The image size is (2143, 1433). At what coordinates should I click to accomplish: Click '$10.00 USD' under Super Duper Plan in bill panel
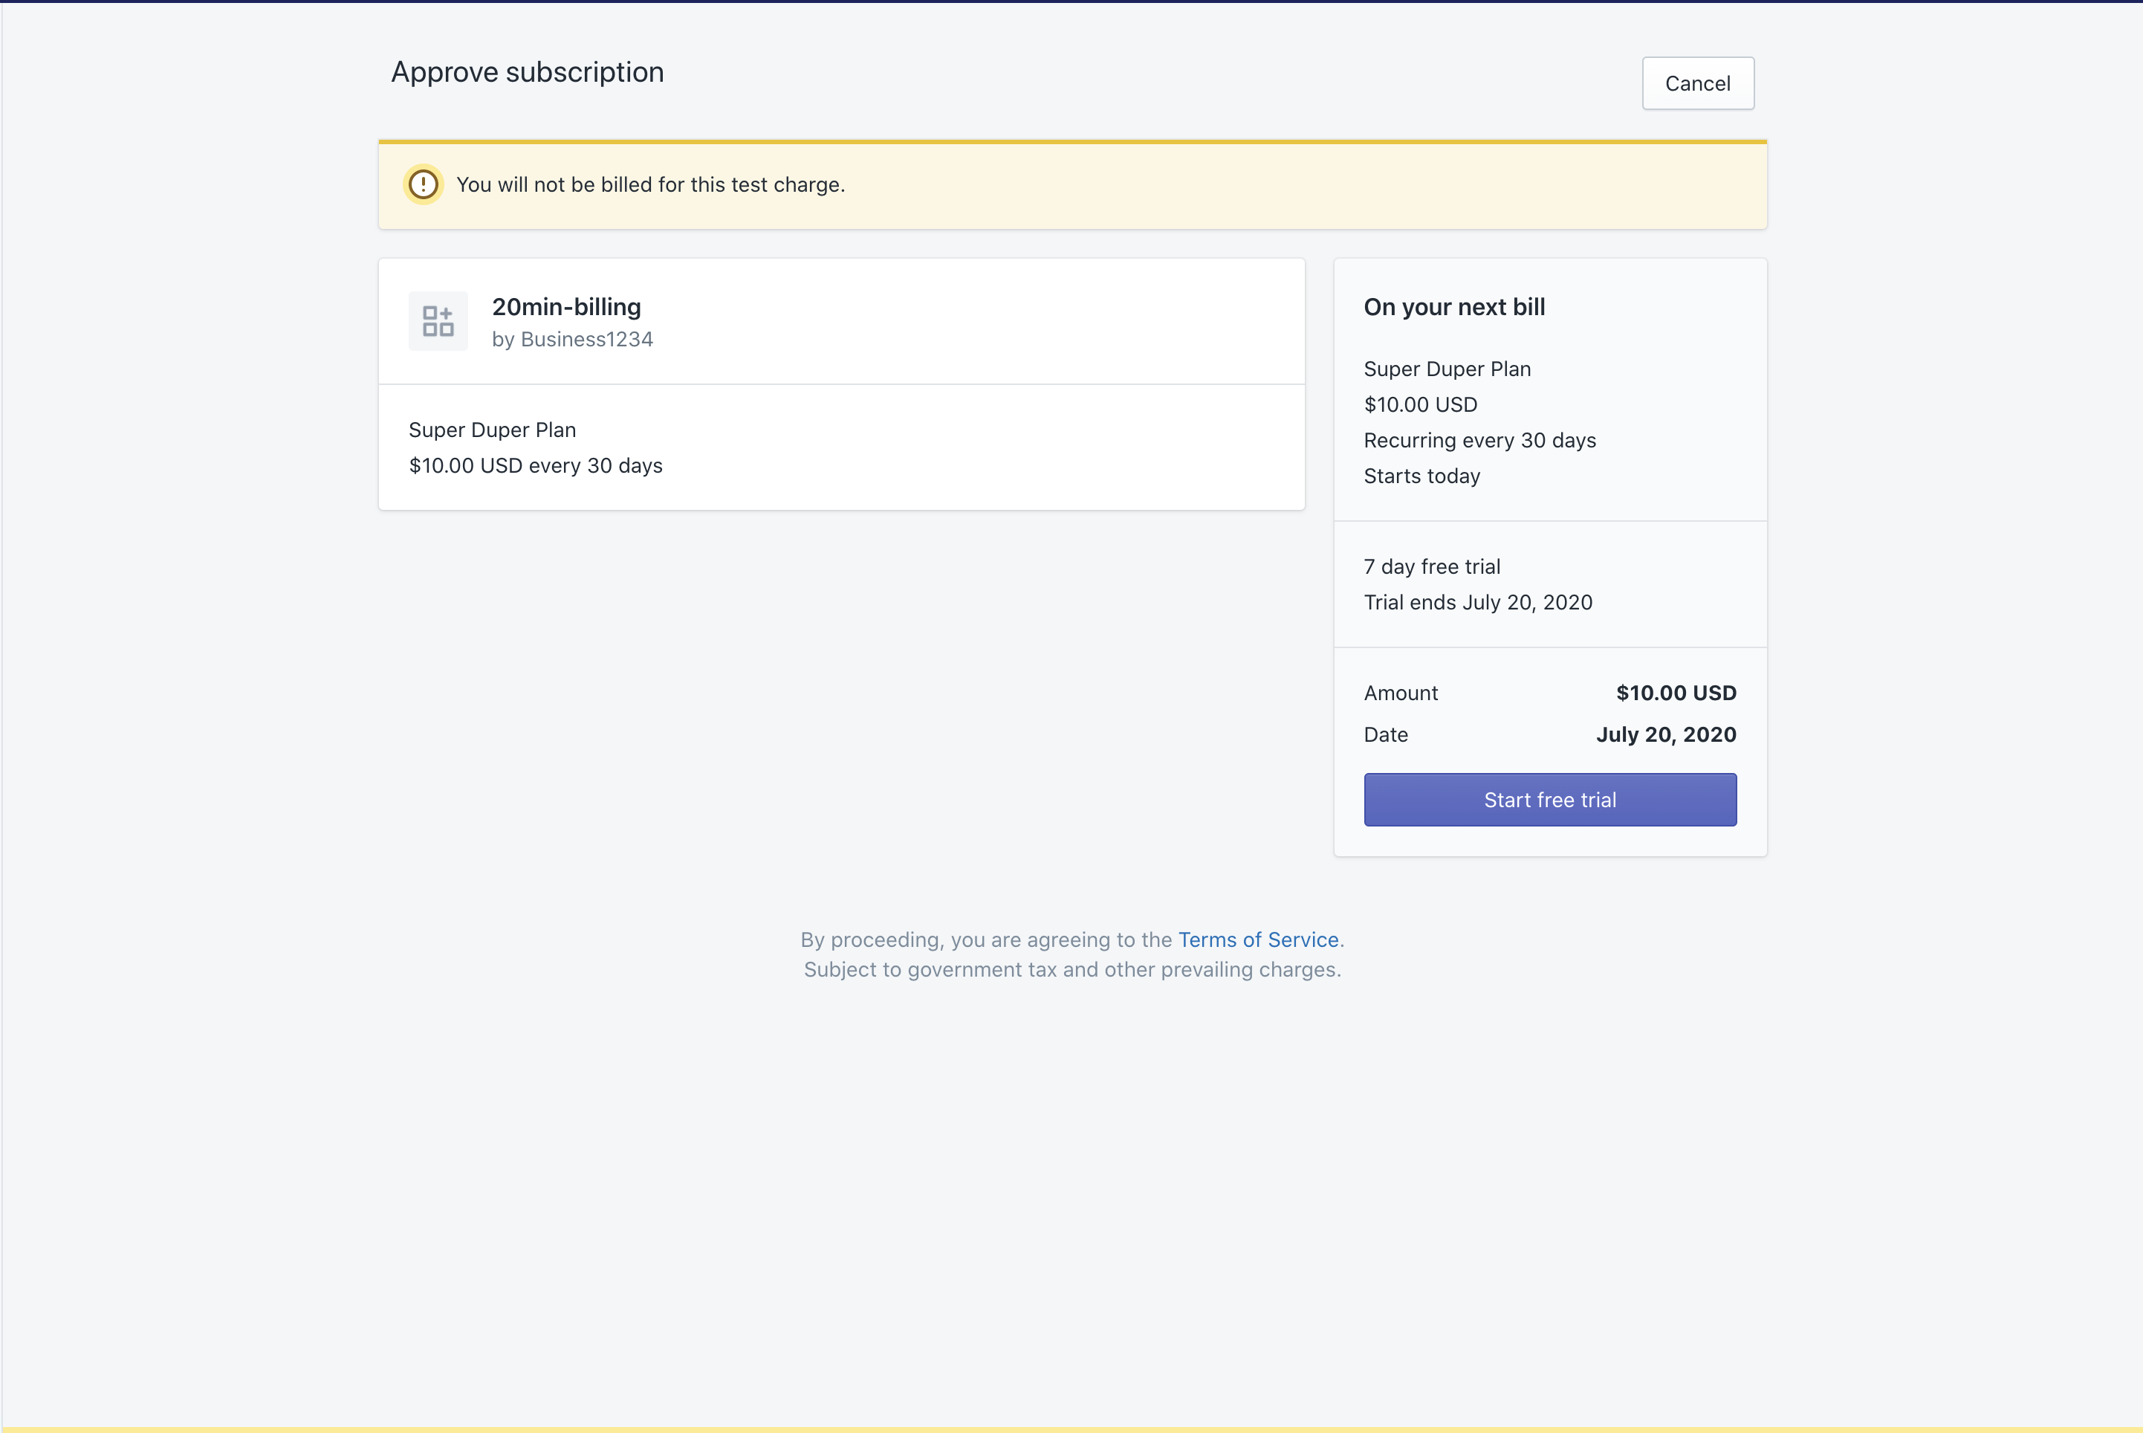1421,404
